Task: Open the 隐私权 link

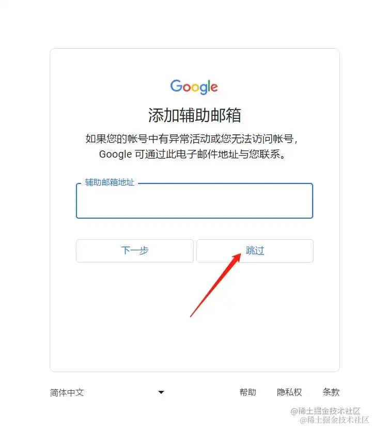Action: click(x=289, y=392)
